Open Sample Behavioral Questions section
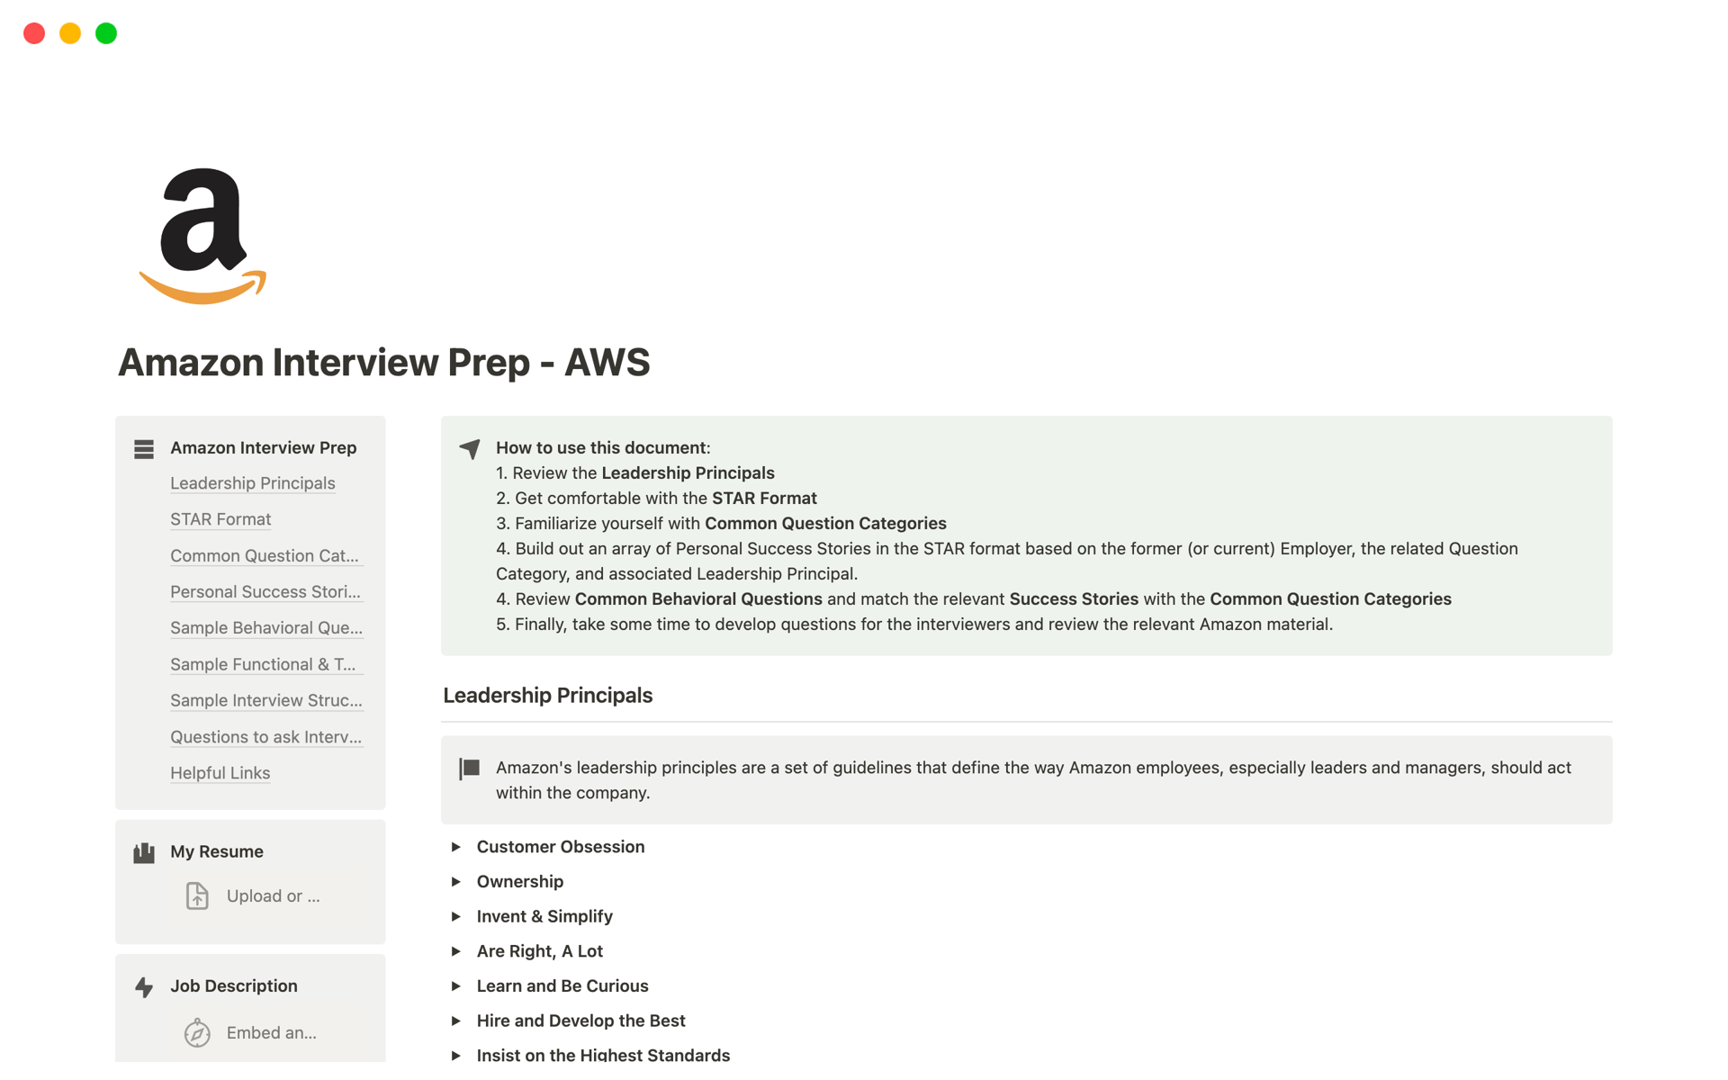 267,627
